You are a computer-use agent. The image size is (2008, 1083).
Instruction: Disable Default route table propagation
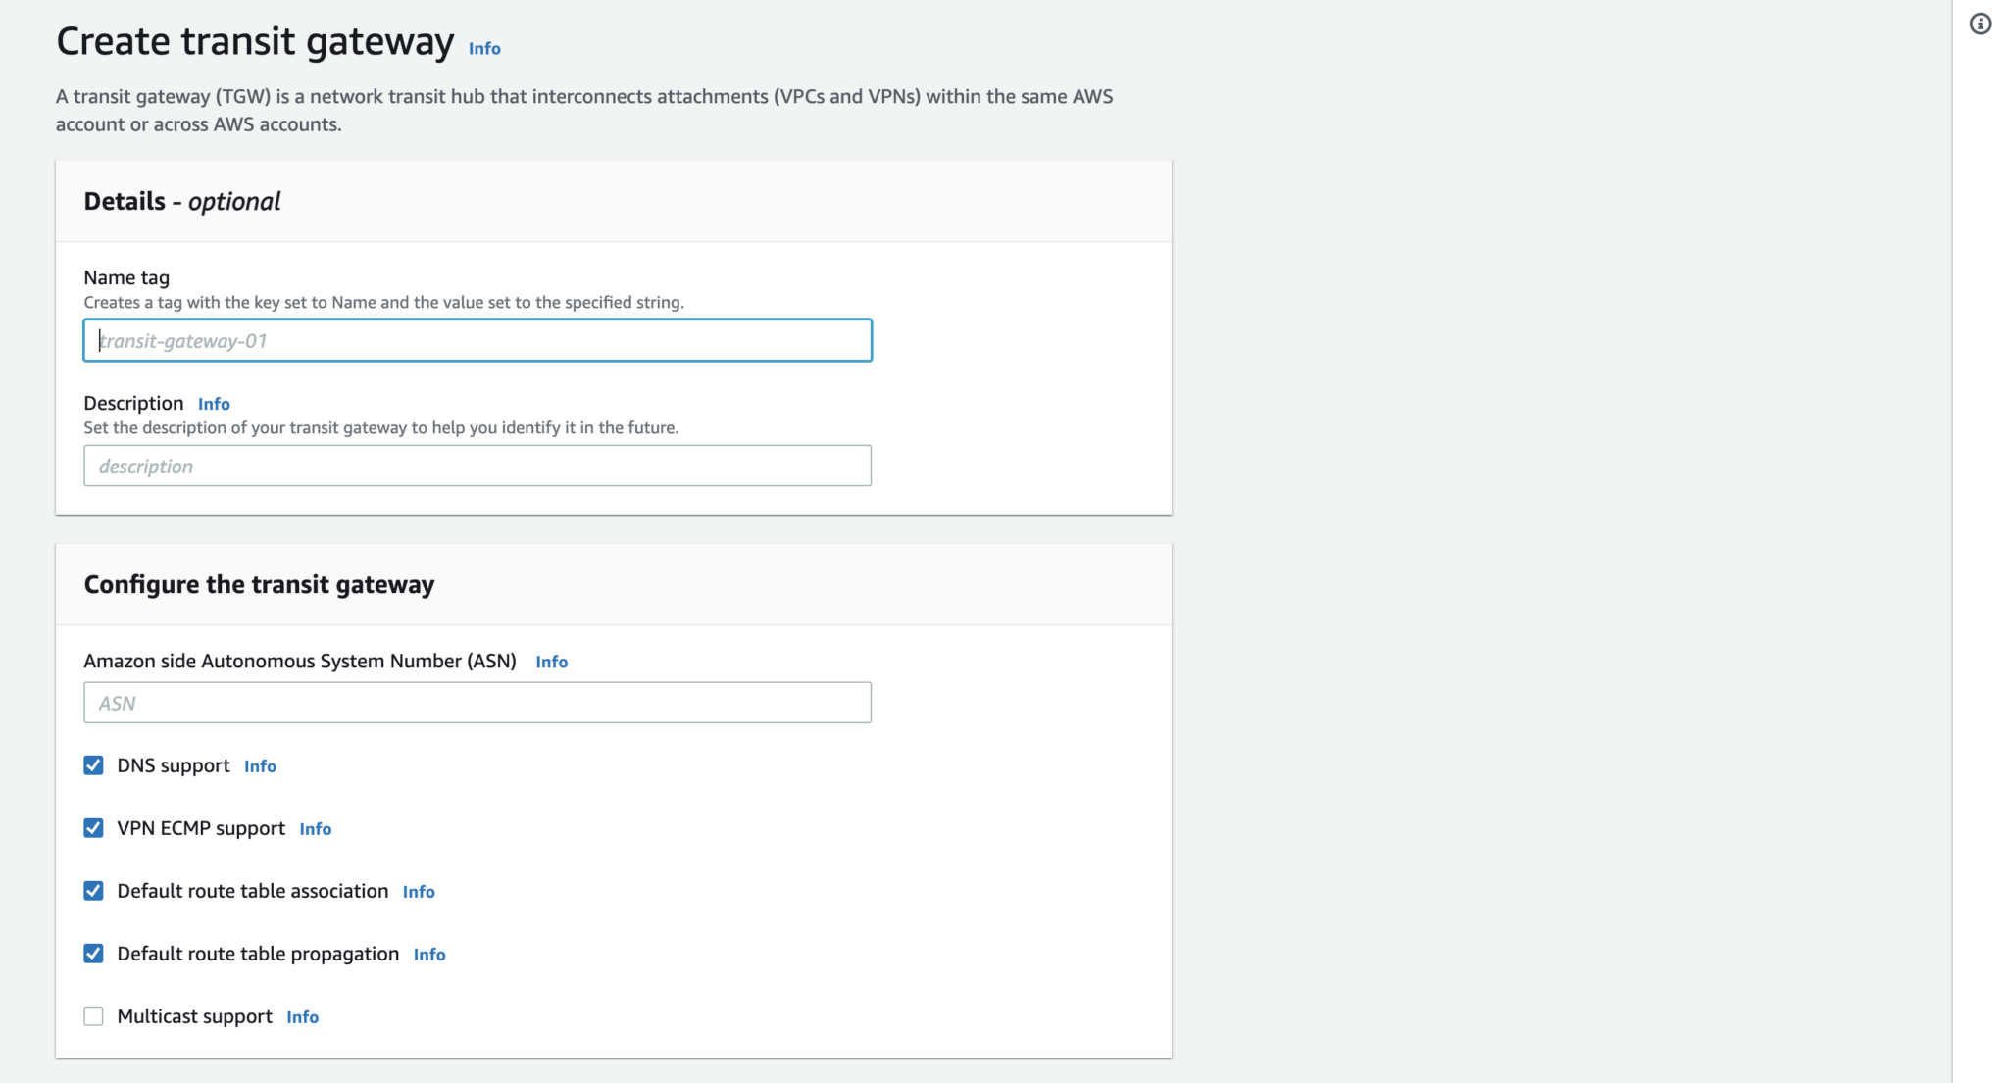coord(93,953)
